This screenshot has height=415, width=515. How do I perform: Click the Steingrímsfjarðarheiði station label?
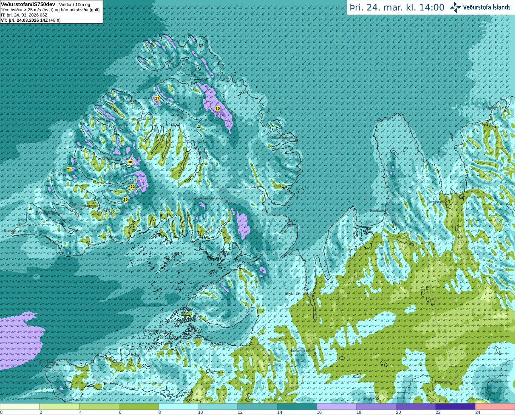click(x=208, y=199)
